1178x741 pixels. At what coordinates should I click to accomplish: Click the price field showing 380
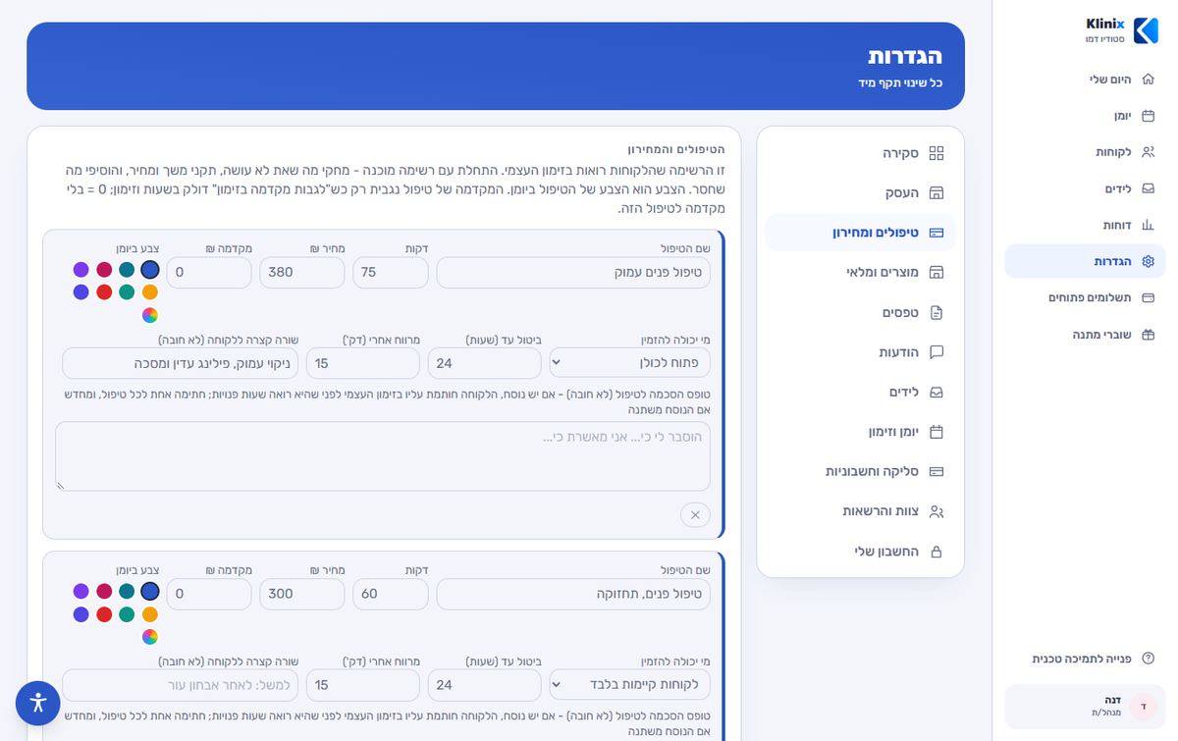point(302,273)
